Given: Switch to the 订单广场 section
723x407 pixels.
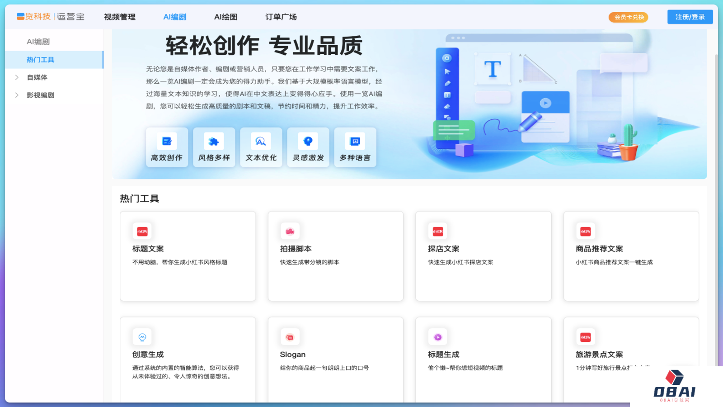Looking at the screenshot, I should tap(281, 17).
